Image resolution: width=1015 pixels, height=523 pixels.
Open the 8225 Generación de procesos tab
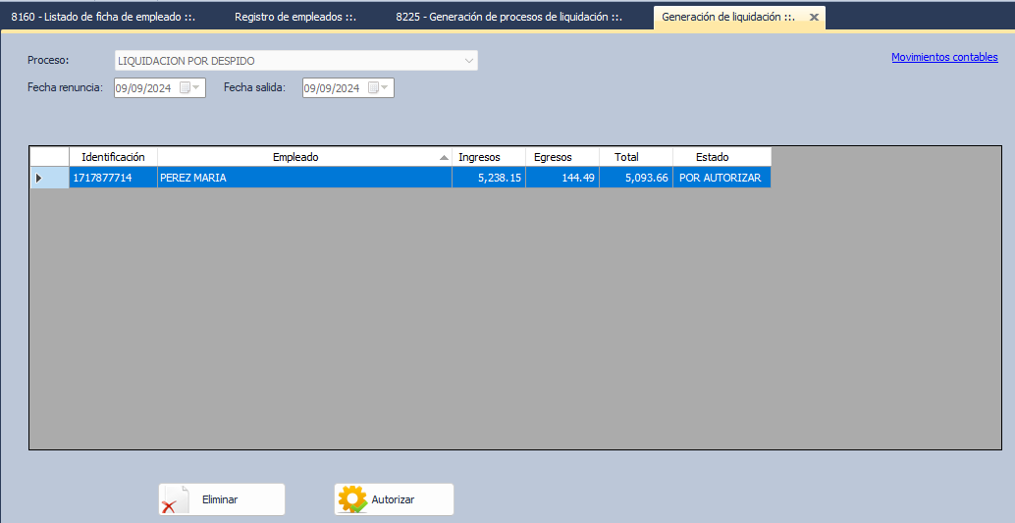(508, 18)
